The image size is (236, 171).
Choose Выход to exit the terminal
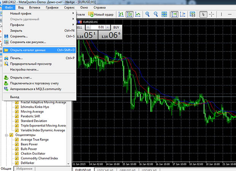click(39, 97)
